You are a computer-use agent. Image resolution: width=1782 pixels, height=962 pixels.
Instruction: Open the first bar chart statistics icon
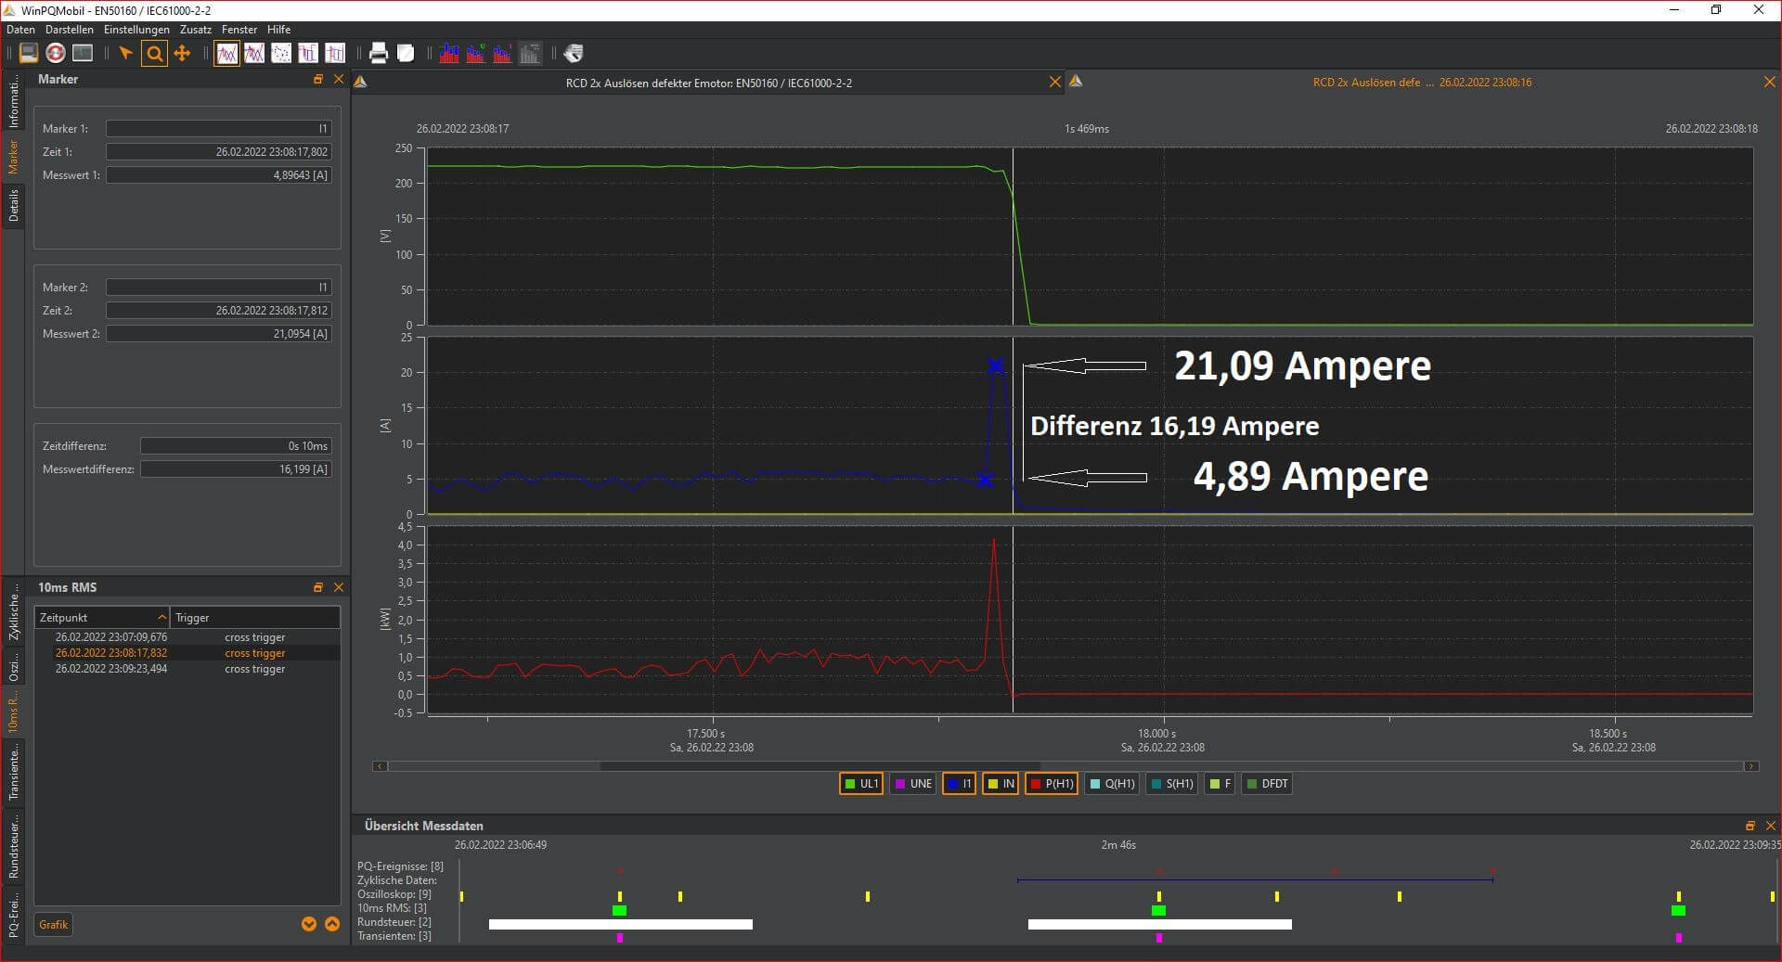[449, 53]
